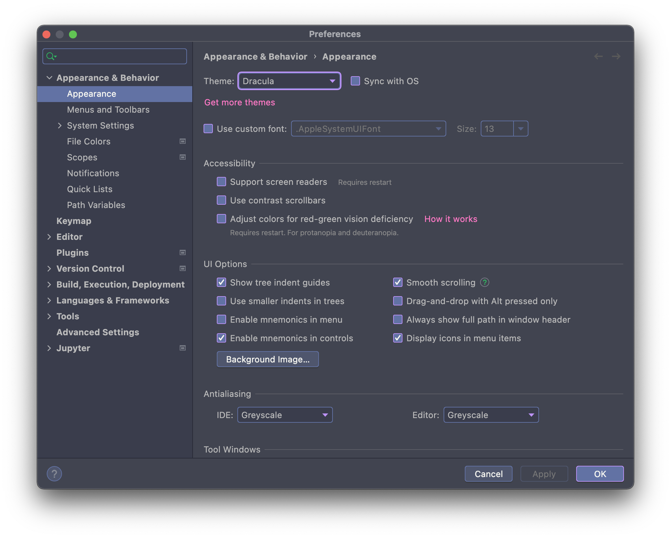Screen dimensions: 671x538
Task: Click the forward navigation arrow
Action: point(616,56)
